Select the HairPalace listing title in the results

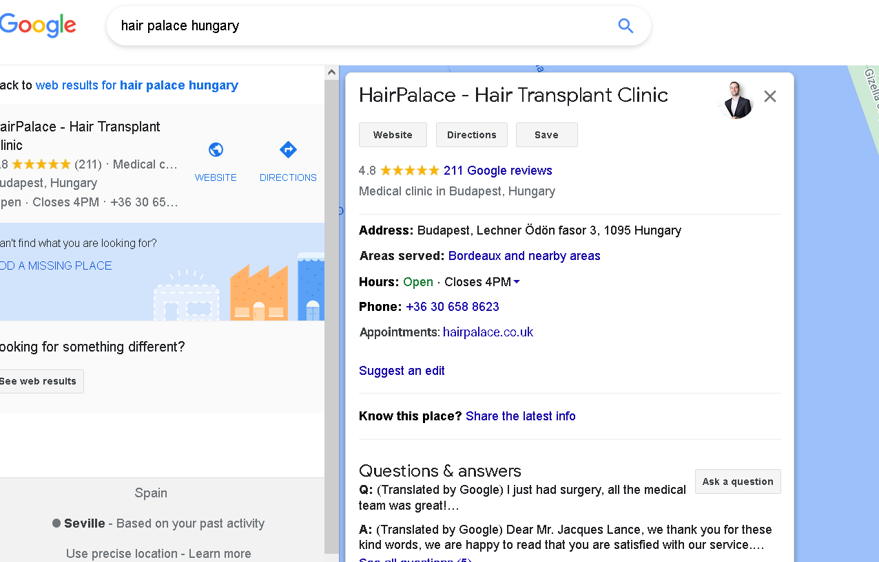click(x=80, y=136)
